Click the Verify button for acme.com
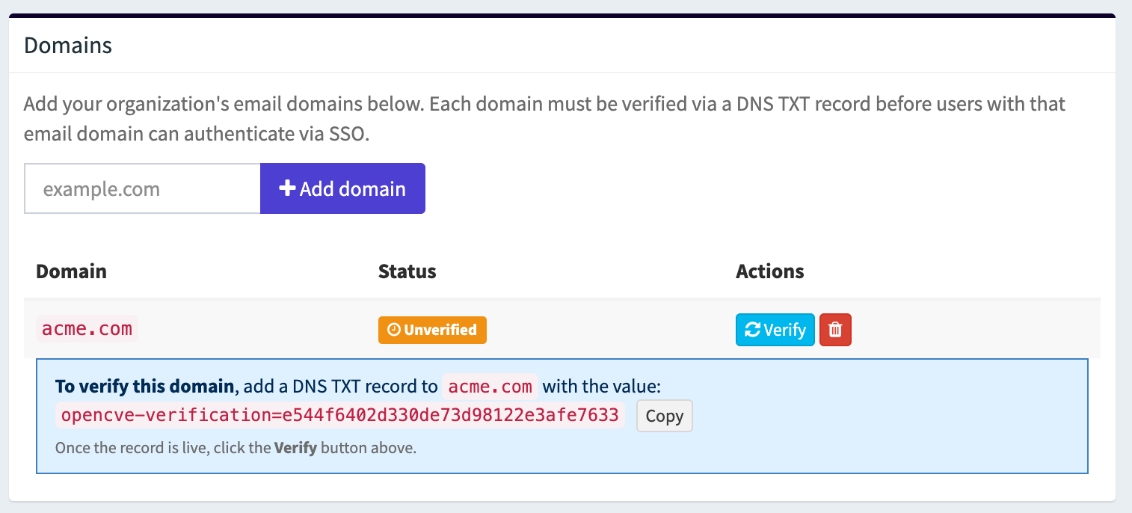Viewport: 1132px width, 513px height. [775, 330]
